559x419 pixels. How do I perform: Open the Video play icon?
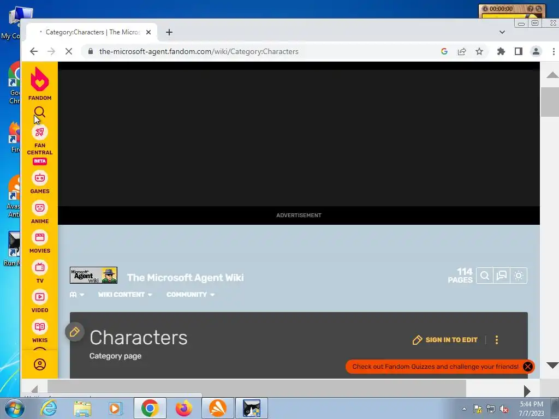coord(39,297)
